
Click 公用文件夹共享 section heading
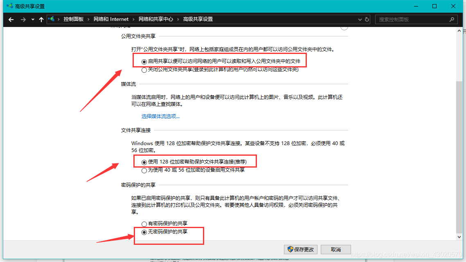click(x=138, y=36)
